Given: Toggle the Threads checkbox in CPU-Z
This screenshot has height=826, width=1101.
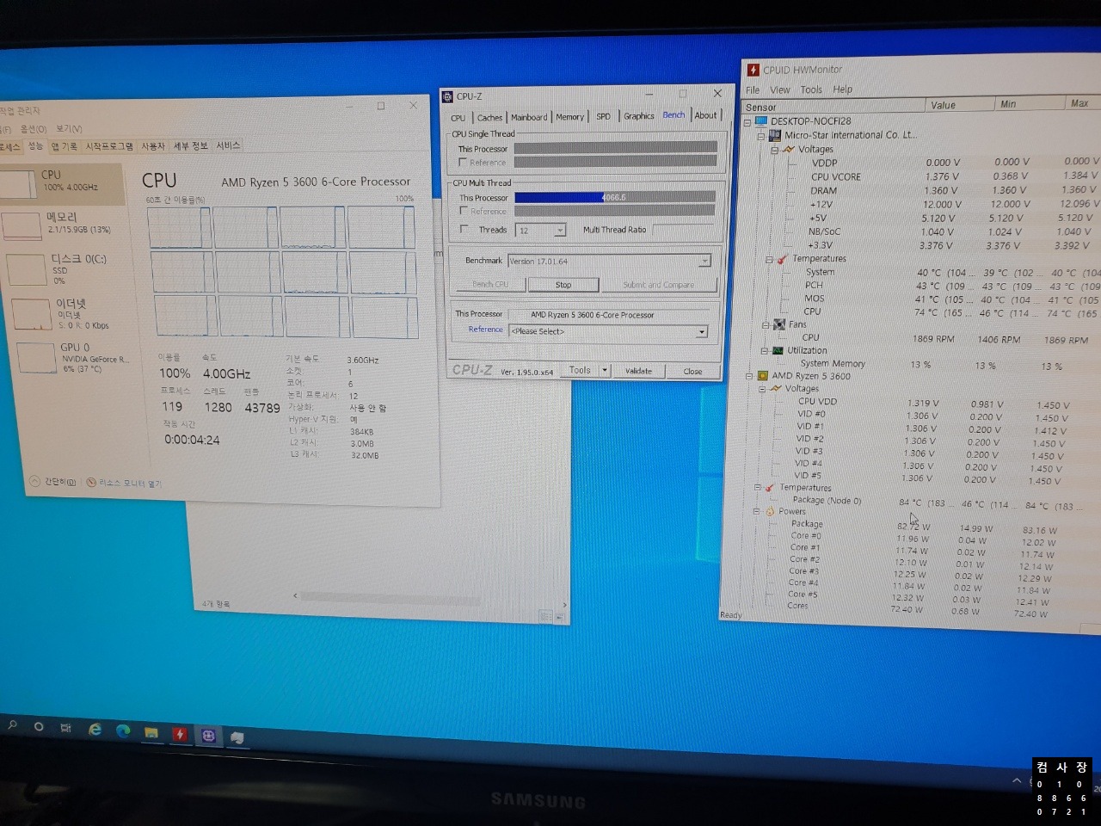Looking at the screenshot, I should click(x=464, y=229).
